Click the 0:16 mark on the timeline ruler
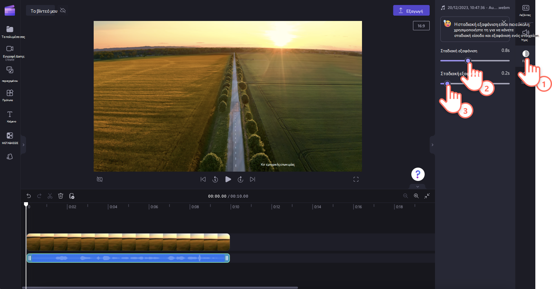552x289 pixels. coord(358,207)
